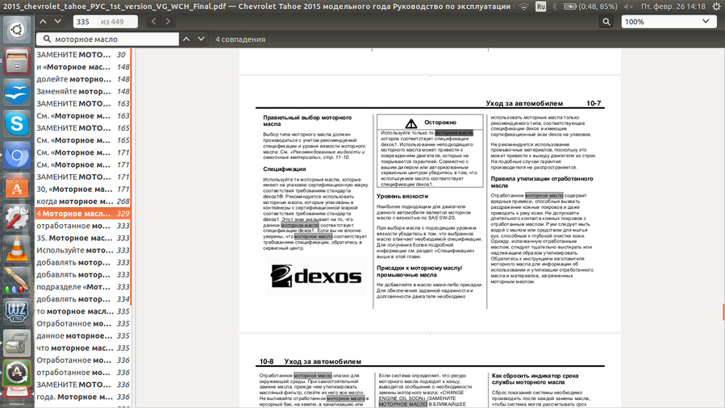Open System Settings gear-and-wrench icon

pos(17,218)
